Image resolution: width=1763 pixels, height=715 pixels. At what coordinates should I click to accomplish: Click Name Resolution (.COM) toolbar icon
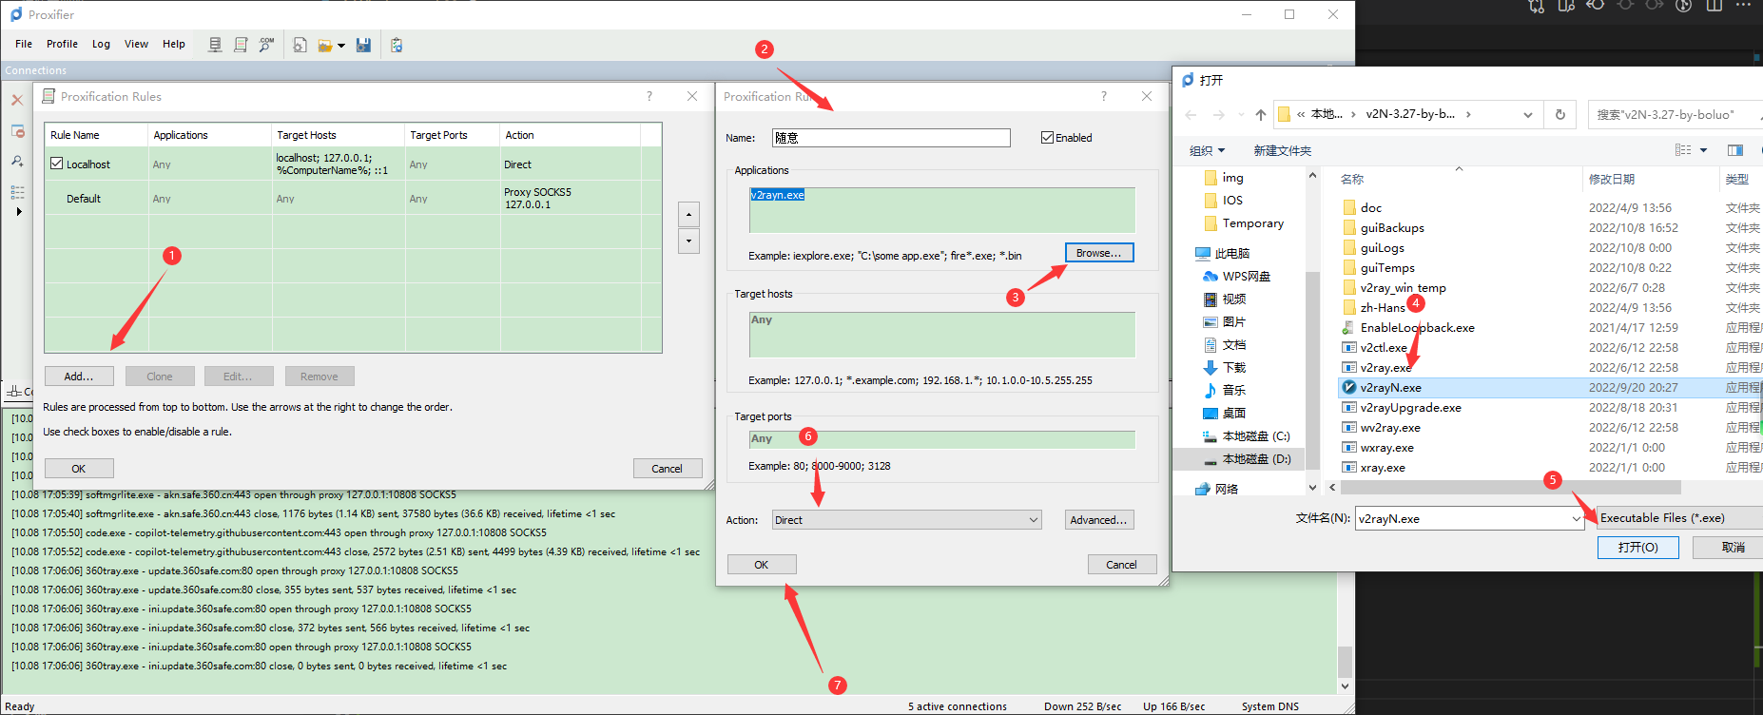tap(266, 45)
